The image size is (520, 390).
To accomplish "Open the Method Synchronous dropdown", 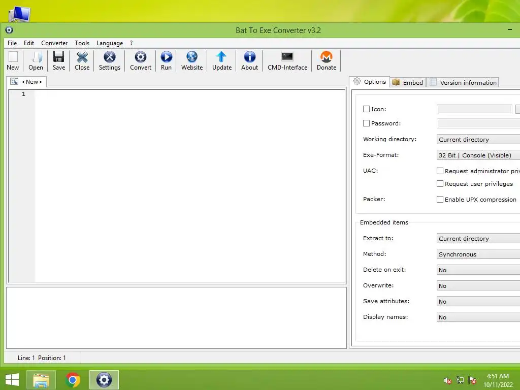I will click(x=478, y=254).
